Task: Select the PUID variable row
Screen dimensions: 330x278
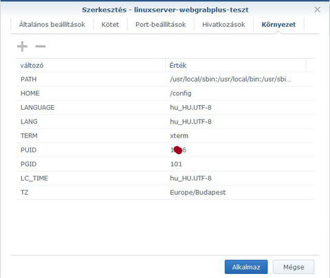Action: [165, 150]
